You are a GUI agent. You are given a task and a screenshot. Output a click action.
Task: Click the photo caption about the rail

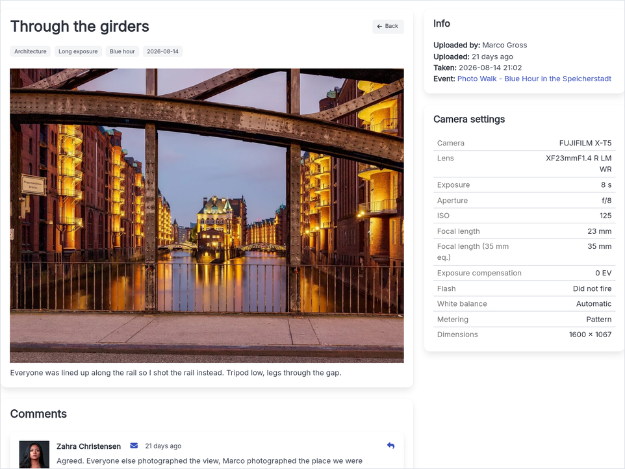click(176, 373)
